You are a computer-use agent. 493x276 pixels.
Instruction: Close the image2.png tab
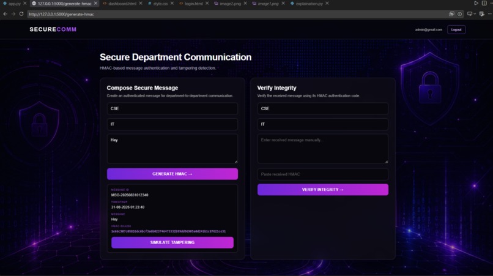245,3
